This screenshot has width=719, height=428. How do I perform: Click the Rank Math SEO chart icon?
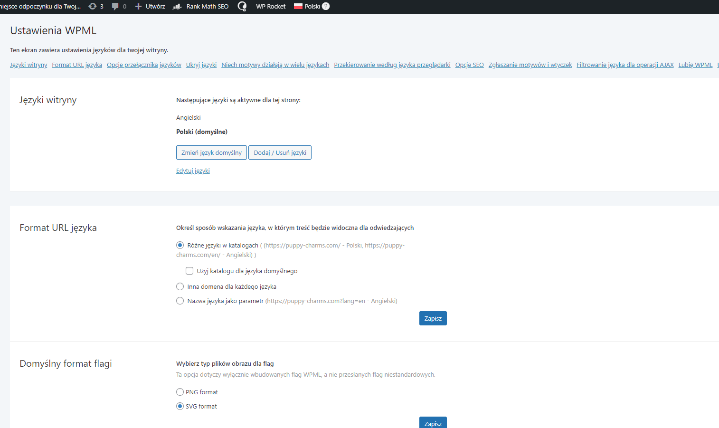pyautogui.click(x=177, y=7)
